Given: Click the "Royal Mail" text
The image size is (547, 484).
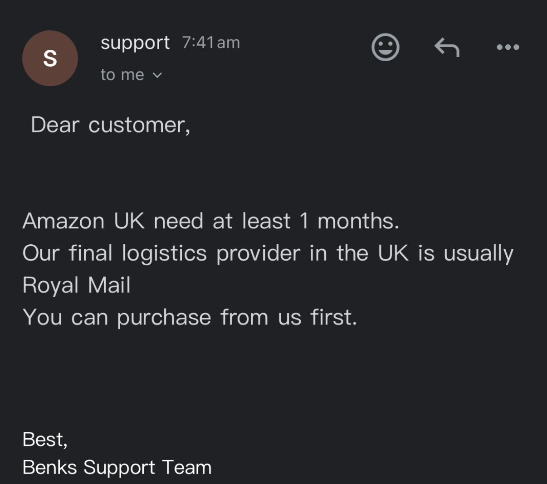Looking at the screenshot, I should point(77,286).
